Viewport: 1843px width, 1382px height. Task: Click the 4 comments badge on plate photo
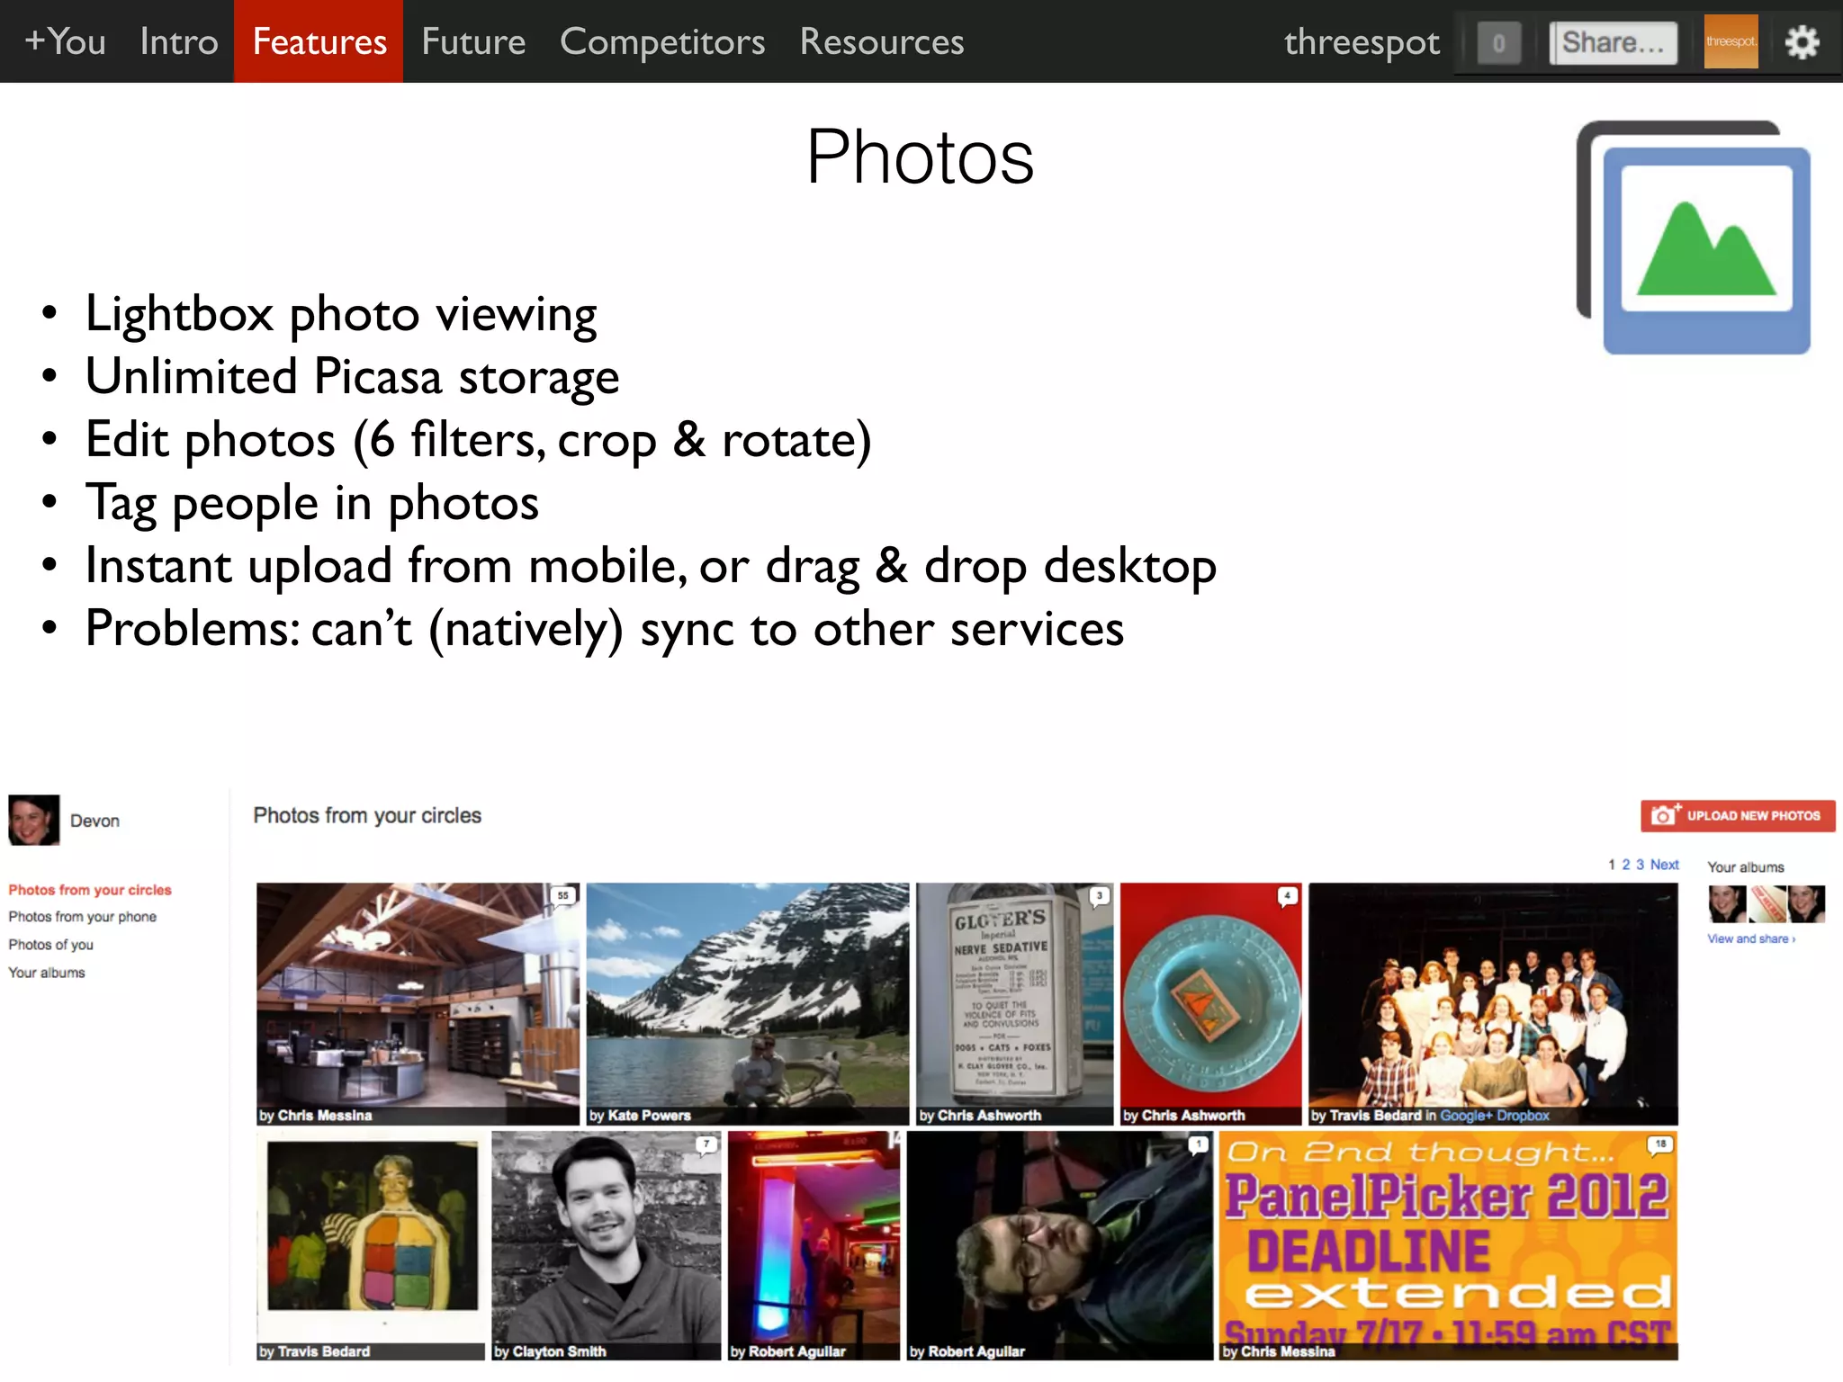(1288, 895)
